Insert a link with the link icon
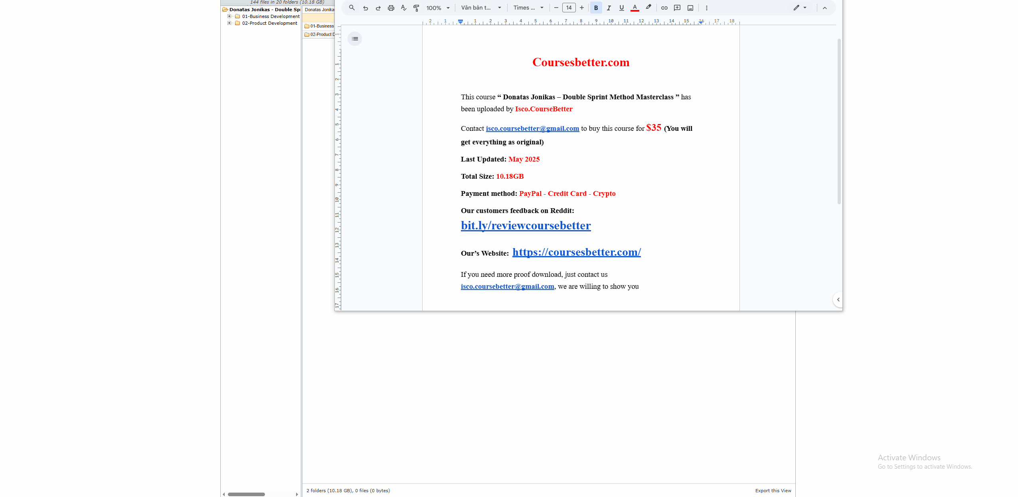The image size is (1018, 497). (x=664, y=8)
